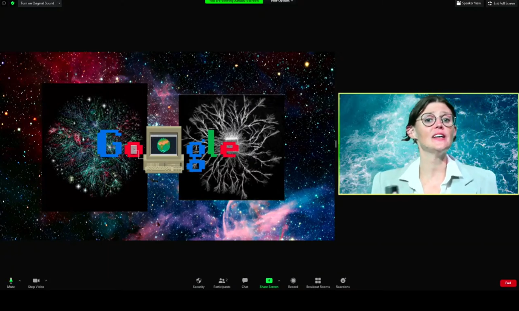Stop the video camera
Screen dimensions: 519x311
click(36, 283)
